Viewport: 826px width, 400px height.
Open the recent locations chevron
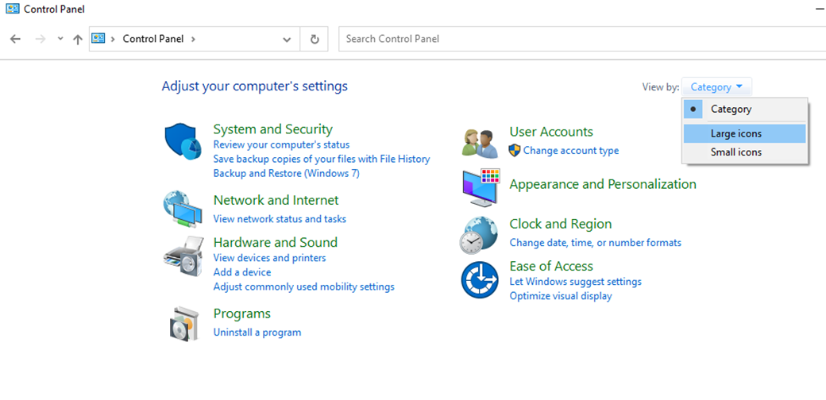pyautogui.click(x=60, y=39)
